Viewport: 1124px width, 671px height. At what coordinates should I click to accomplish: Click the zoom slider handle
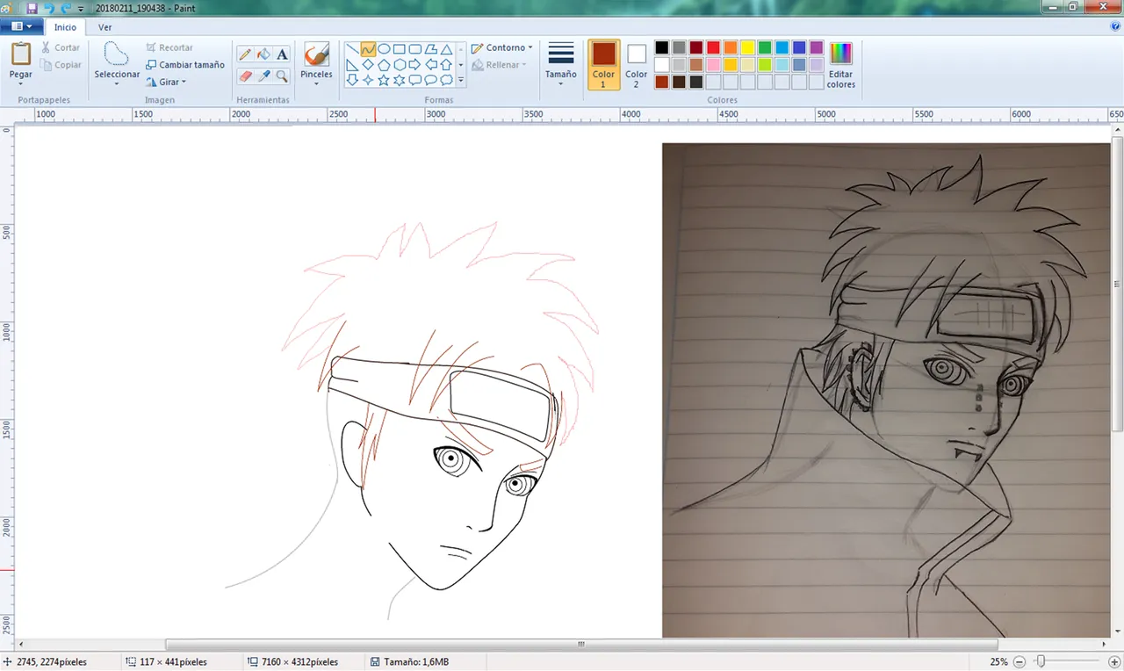tap(1040, 661)
